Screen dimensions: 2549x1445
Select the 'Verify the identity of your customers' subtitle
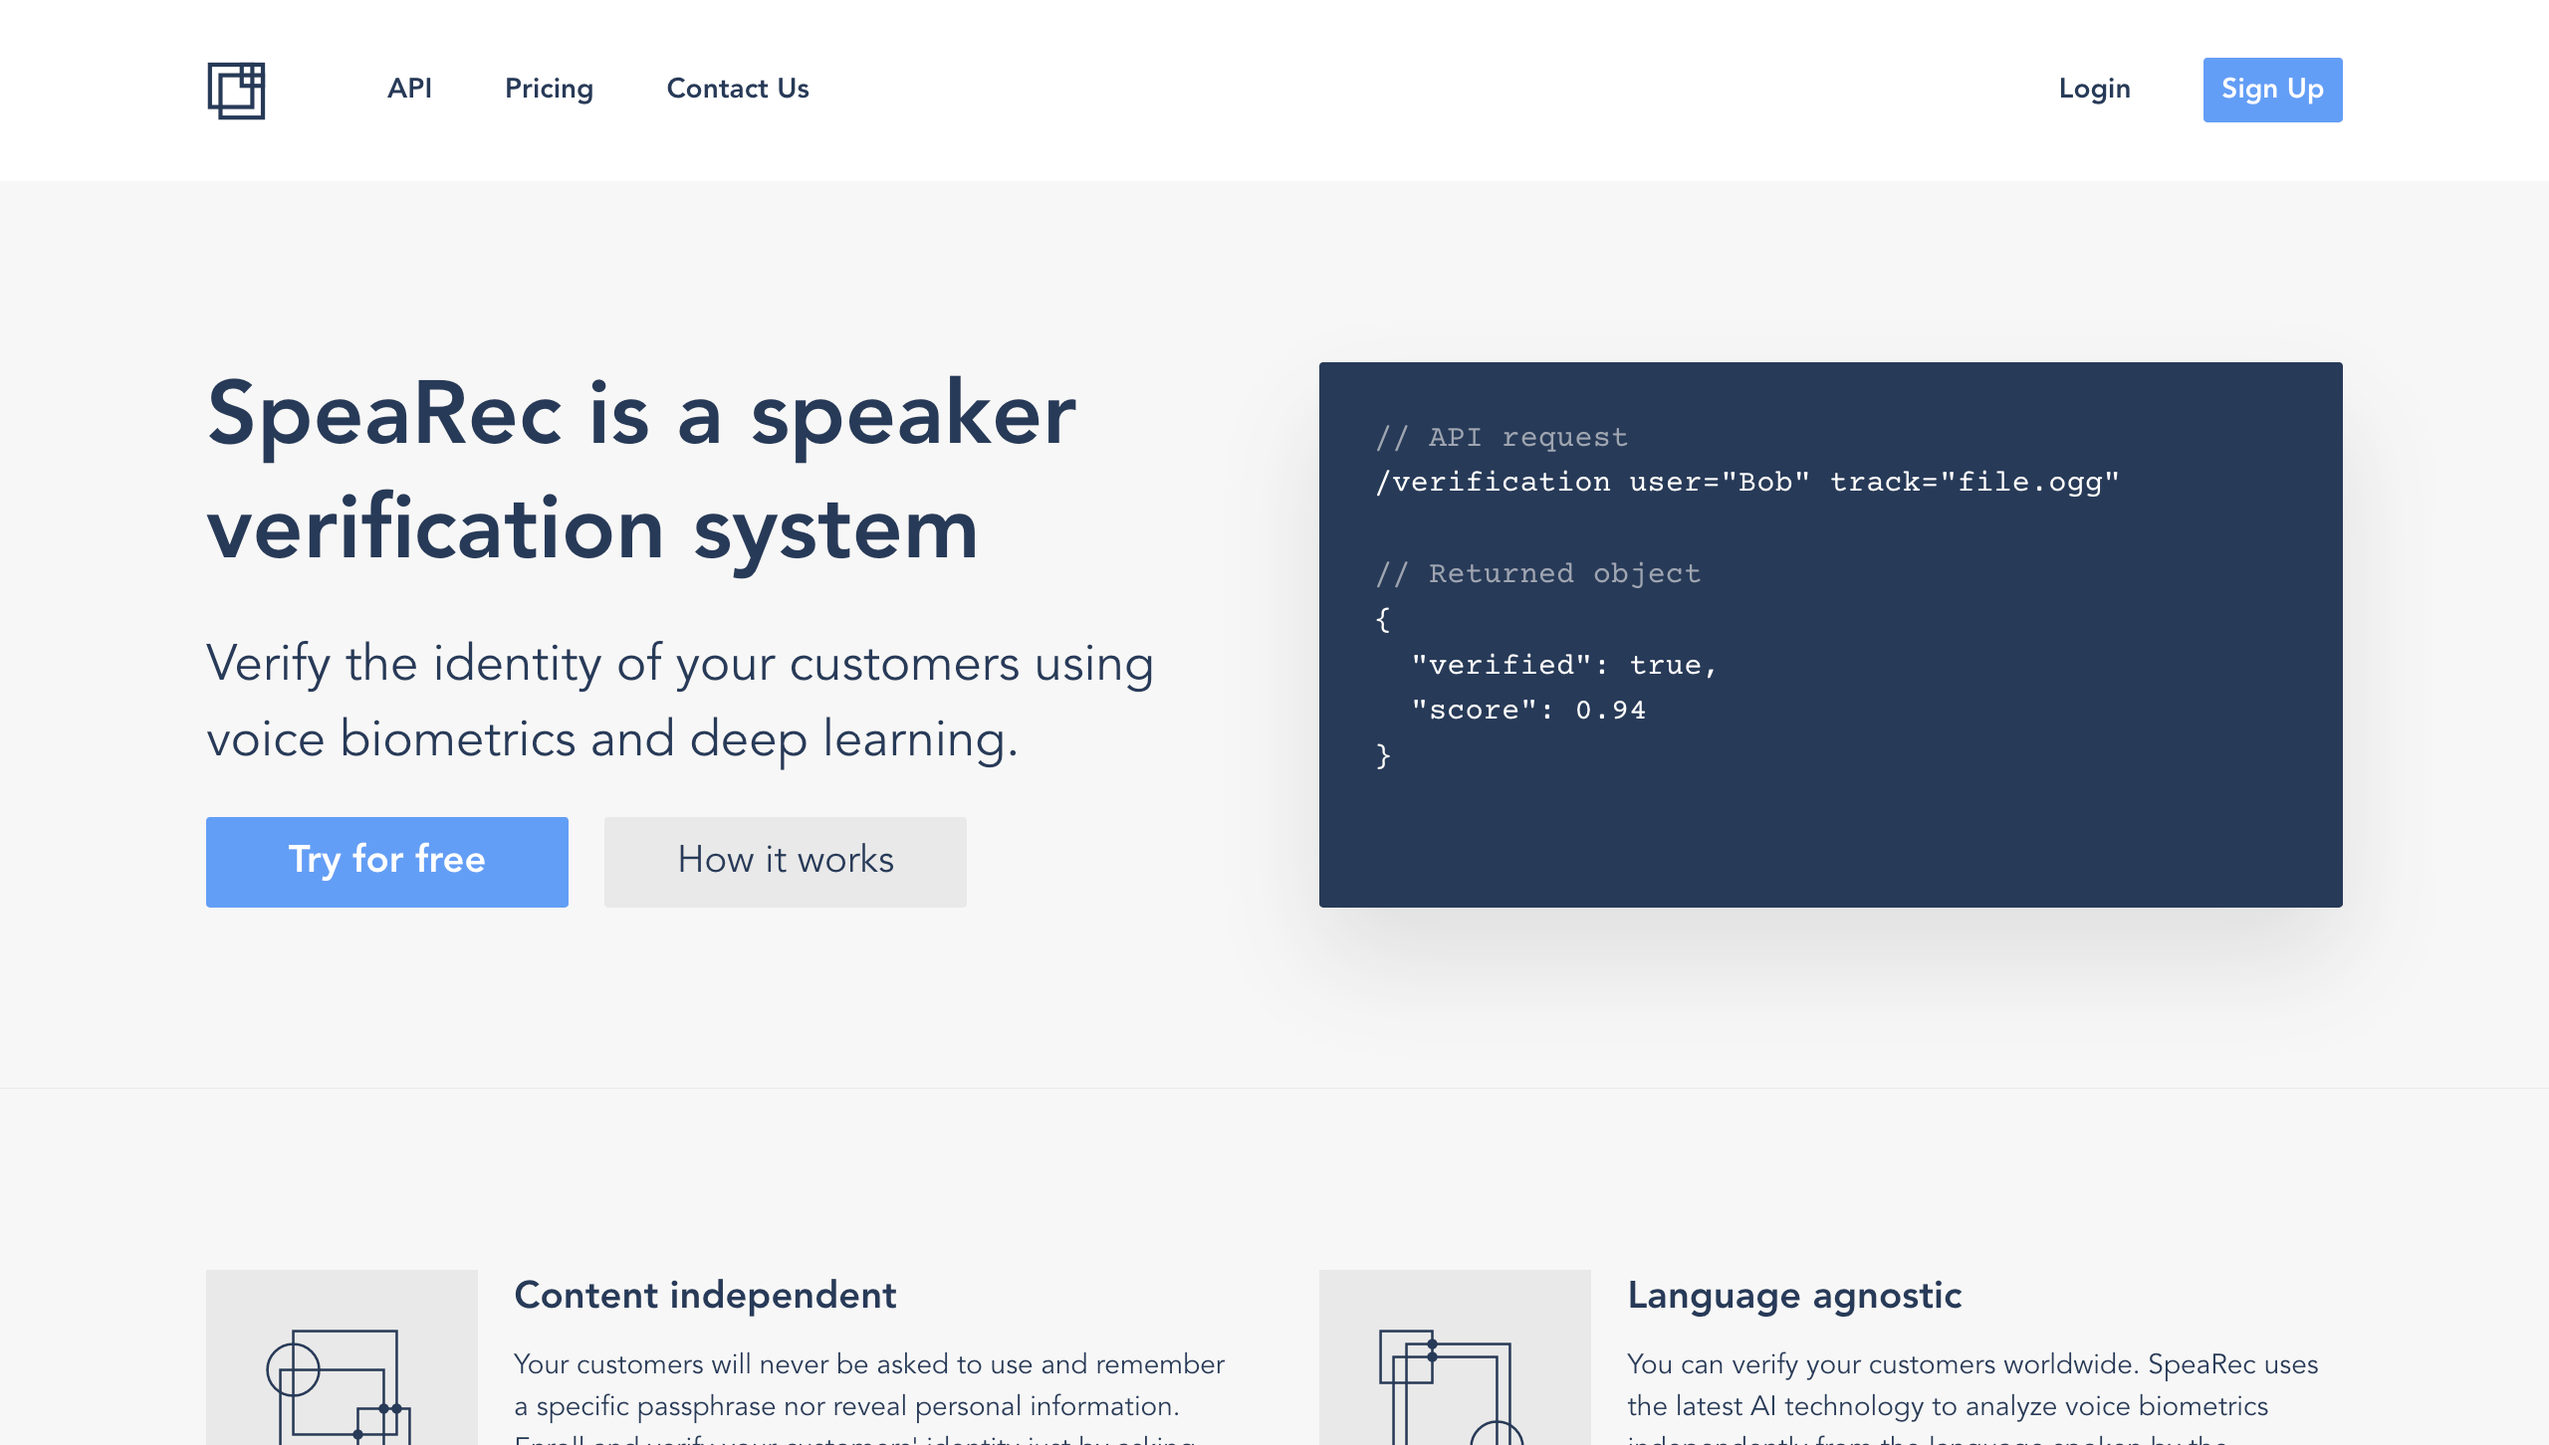point(680,702)
